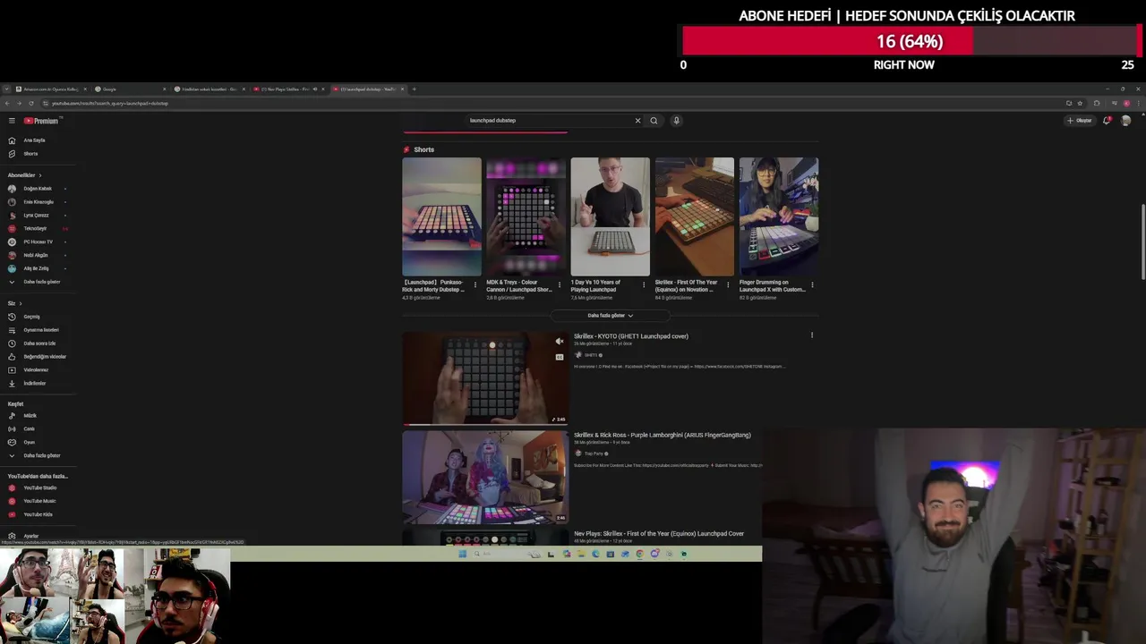Bookmark page with star icon

point(1080,103)
